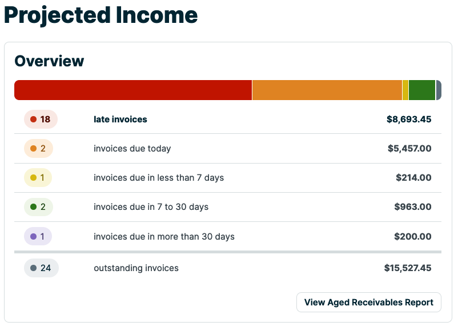The height and width of the screenshot is (330, 458).
Task: Select the red 18 count badge
Action: (x=41, y=119)
